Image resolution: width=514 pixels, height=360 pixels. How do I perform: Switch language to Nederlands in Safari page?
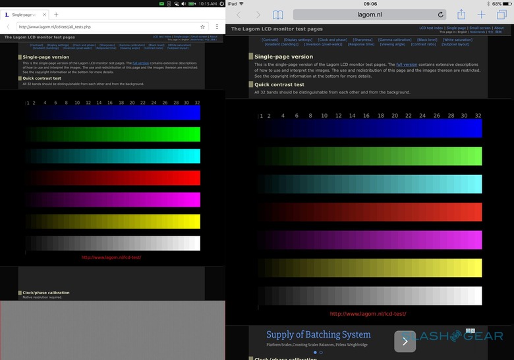[x=478, y=32]
